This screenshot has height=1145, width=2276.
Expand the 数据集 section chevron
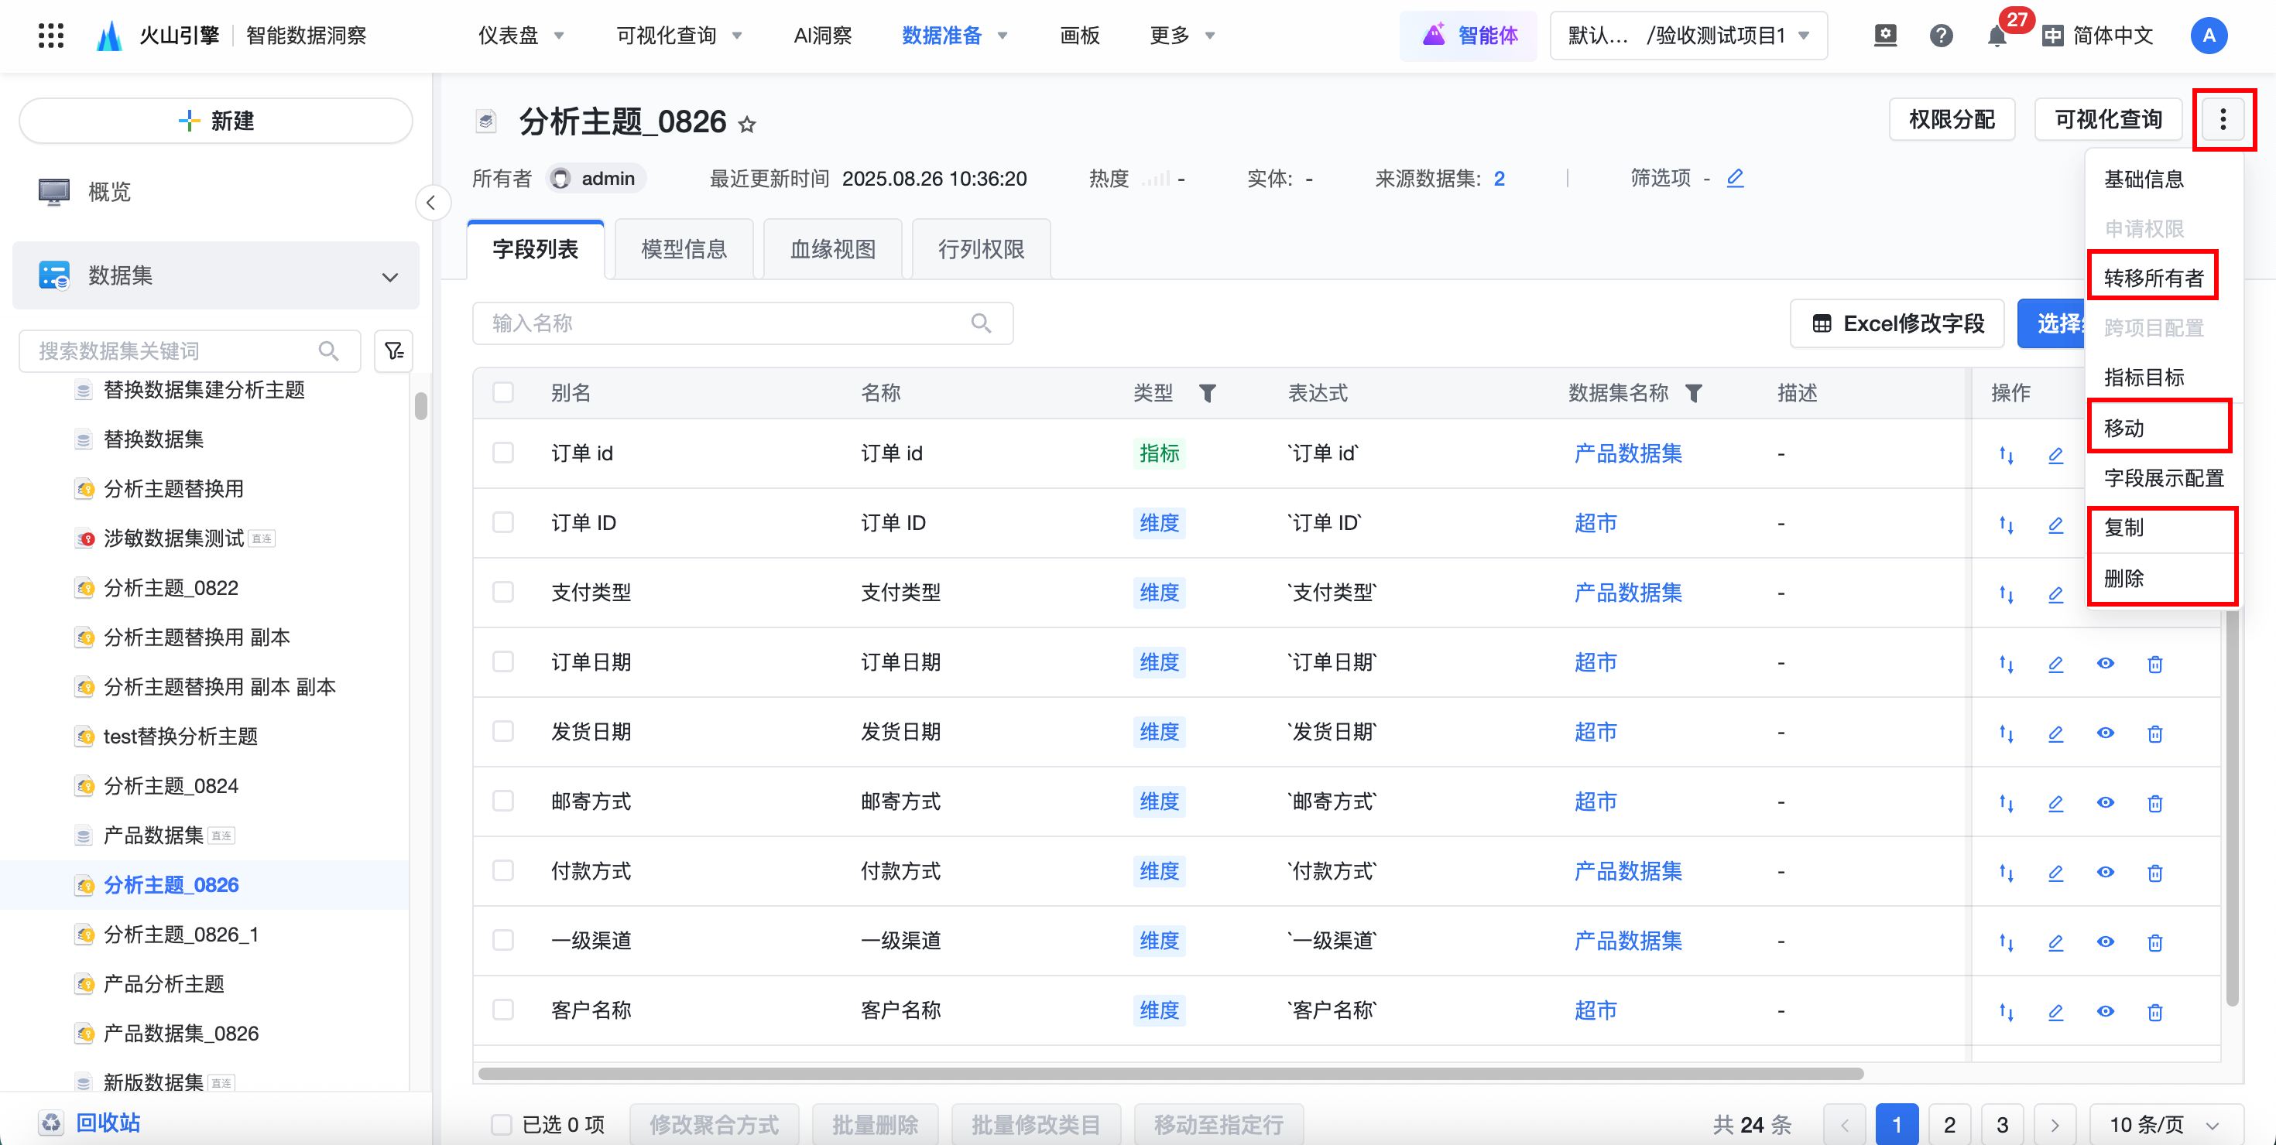tap(389, 276)
